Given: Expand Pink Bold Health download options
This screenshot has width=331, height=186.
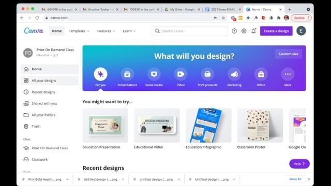Looking at the screenshot, I should tap(67, 179).
